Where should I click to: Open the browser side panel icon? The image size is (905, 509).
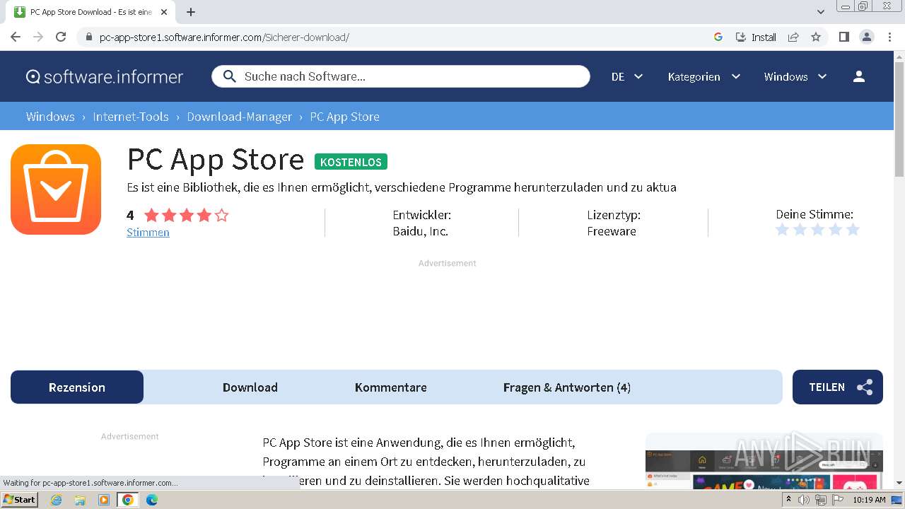pos(843,37)
